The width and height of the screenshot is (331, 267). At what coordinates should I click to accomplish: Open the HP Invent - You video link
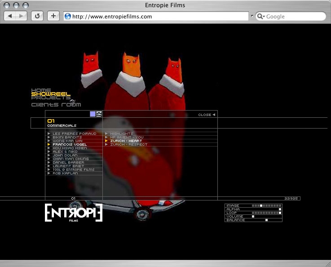[x=126, y=137]
